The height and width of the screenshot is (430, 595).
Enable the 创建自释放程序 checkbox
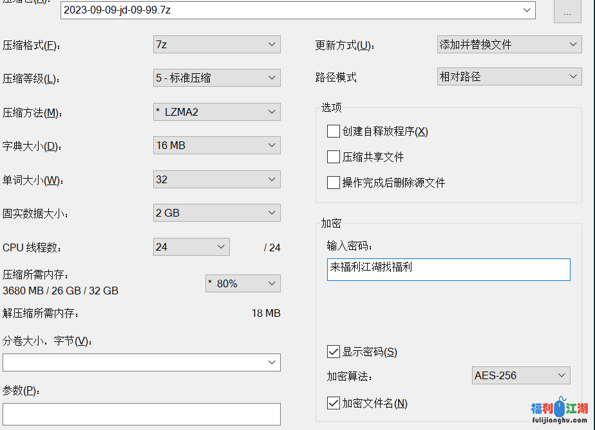(334, 131)
